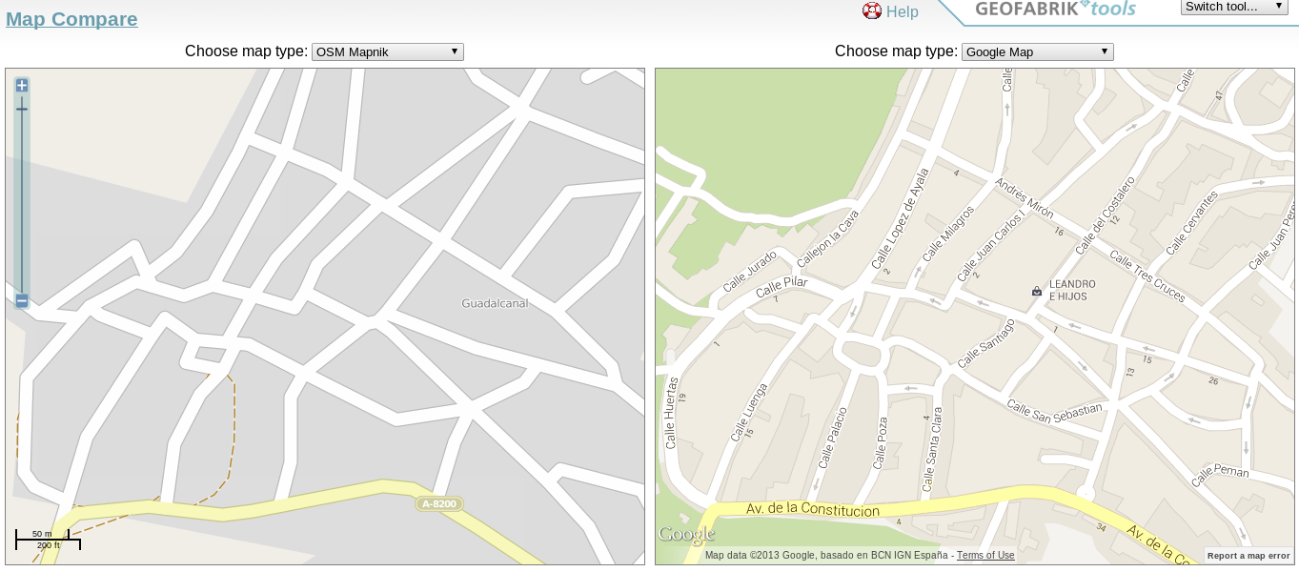Click the right Choose map type label
Screen dimensions: 1299x572
pos(896,51)
